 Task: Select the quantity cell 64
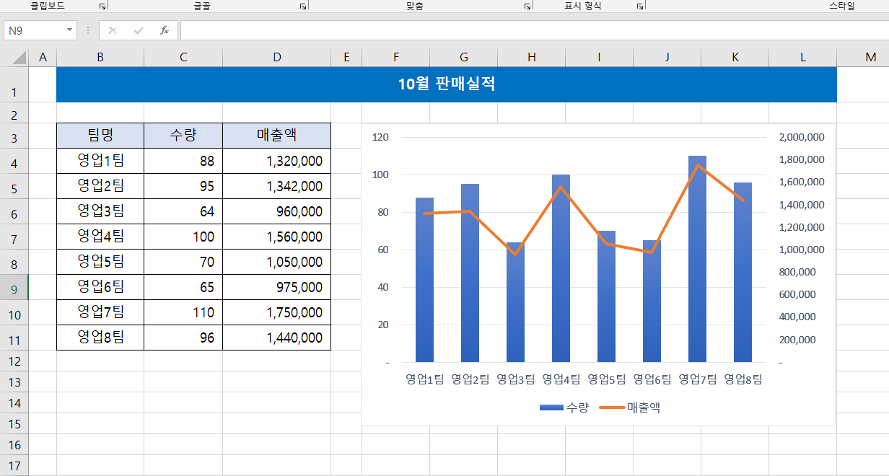tap(183, 211)
